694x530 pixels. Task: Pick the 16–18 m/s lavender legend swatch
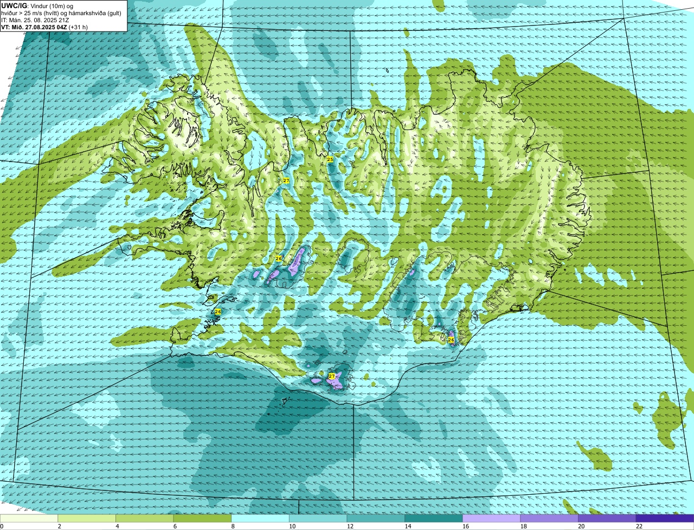pyautogui.click(x=491, y=518)
